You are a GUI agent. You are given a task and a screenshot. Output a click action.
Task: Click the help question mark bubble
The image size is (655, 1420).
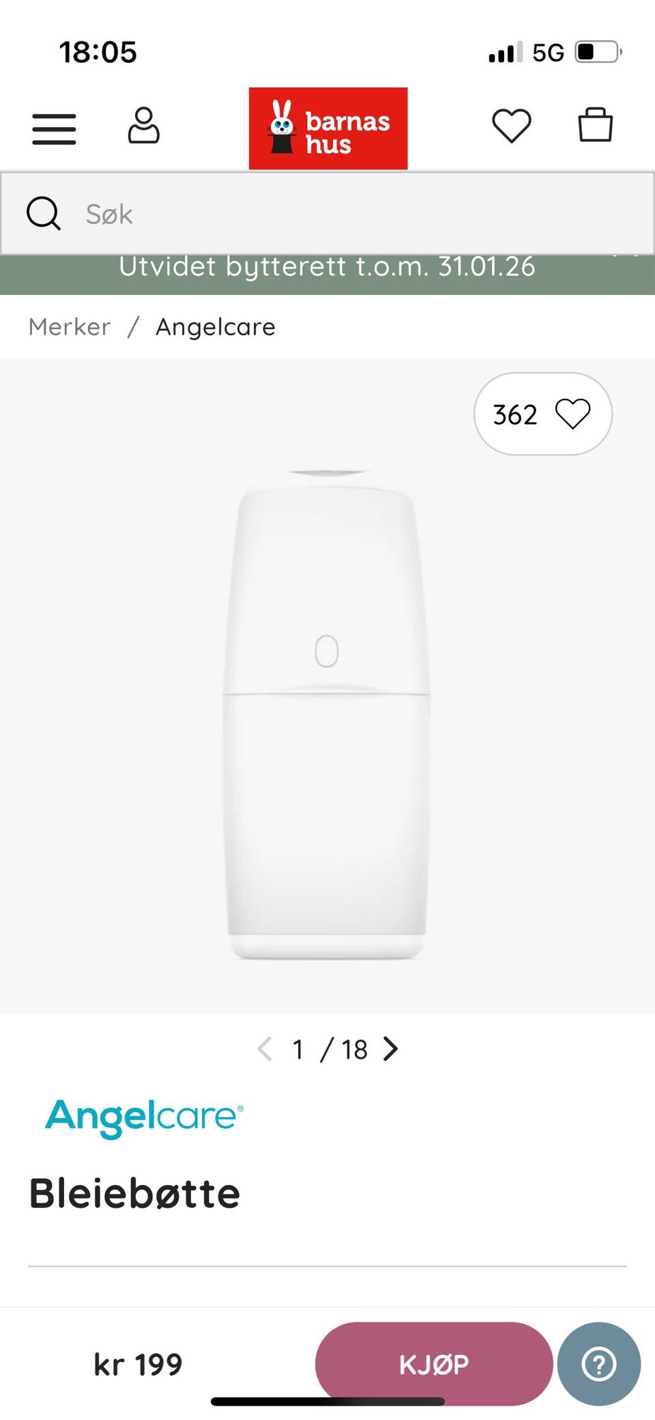598,1364
